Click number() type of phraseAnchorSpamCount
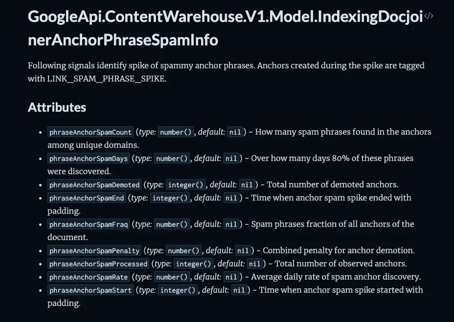The height and width of the screenshot is (322, 454). pyautogui.click(x=176, y=132)
